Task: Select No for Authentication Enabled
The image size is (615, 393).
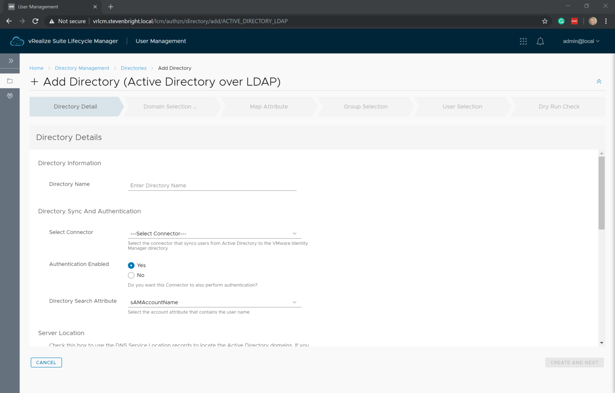Action: pos(131,275)
